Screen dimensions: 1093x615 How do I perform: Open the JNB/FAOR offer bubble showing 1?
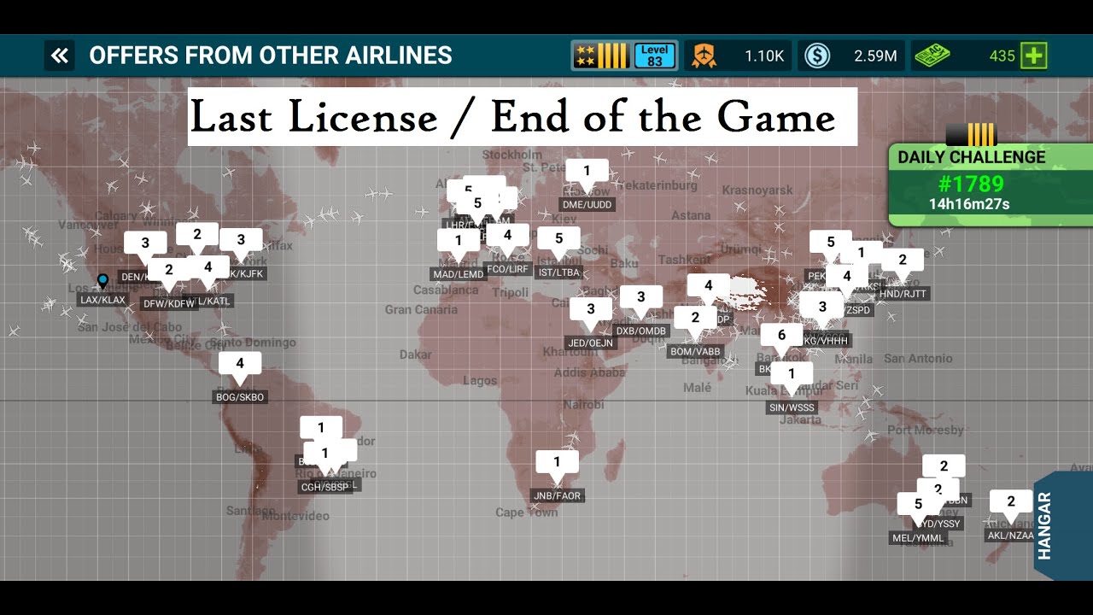(x=557, y=465)
